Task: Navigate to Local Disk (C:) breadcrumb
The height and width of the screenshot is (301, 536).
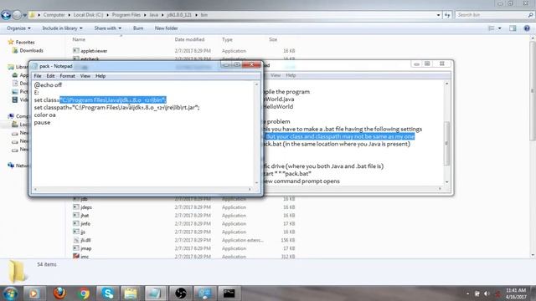Action: click(88, 15)
